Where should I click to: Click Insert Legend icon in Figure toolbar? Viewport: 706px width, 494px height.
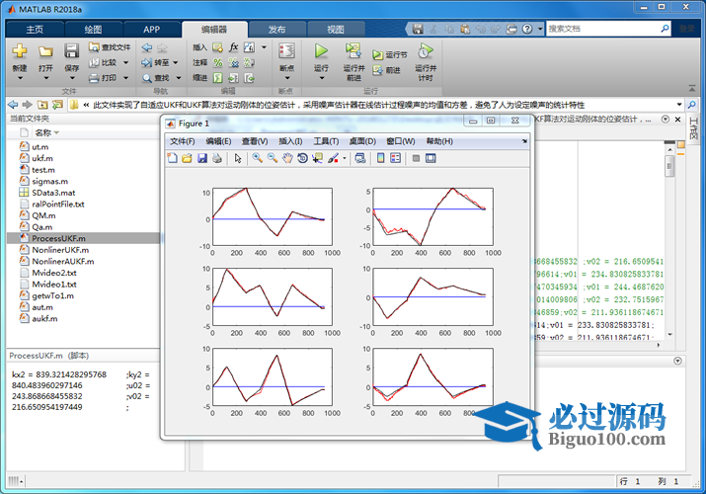click(395, 158)
